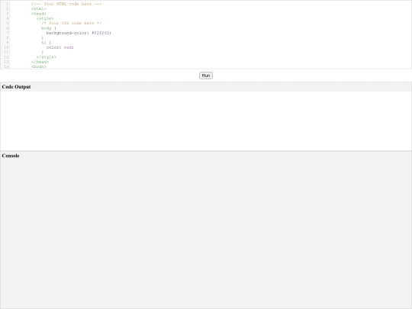The image size is (412, 309).
Task: Click the 'body {' selector line
Action: (x=49, y=28)
